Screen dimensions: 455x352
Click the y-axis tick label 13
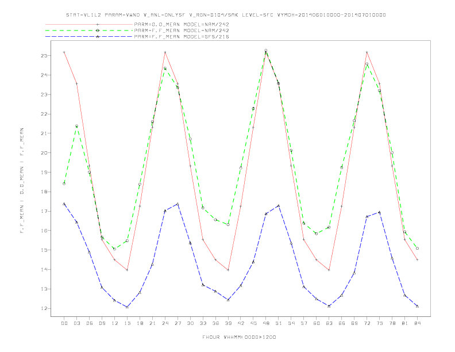tap(44, 289)
